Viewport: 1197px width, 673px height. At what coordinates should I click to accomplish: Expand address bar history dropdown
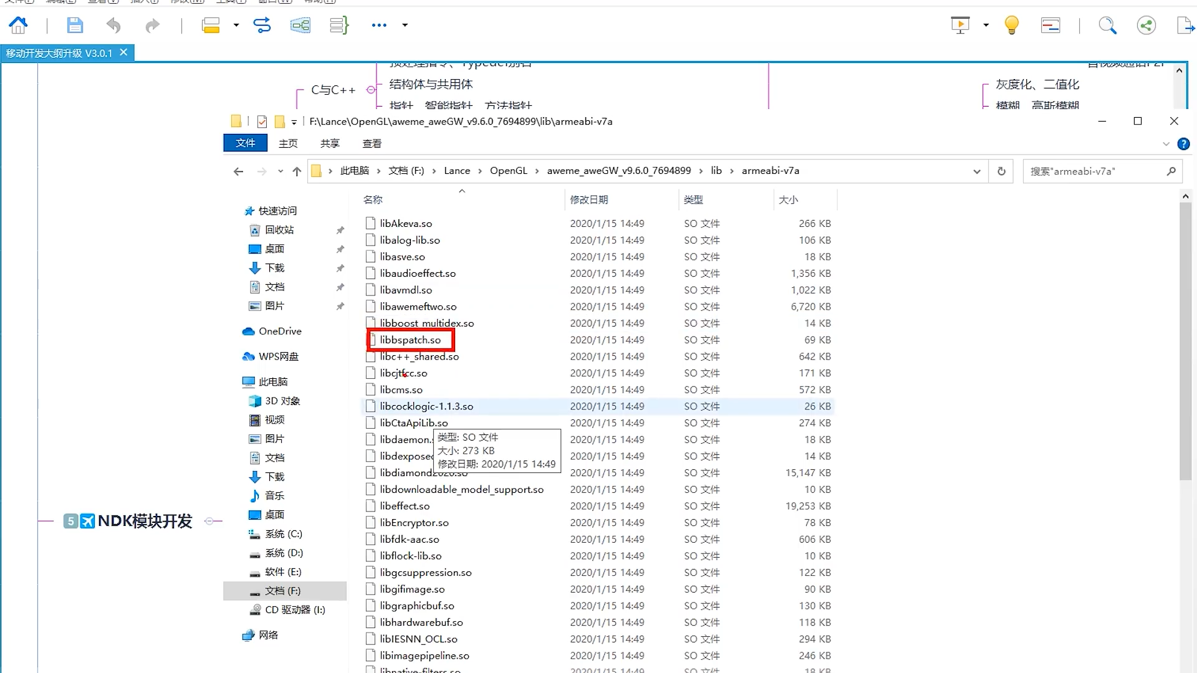click(977, 171)
